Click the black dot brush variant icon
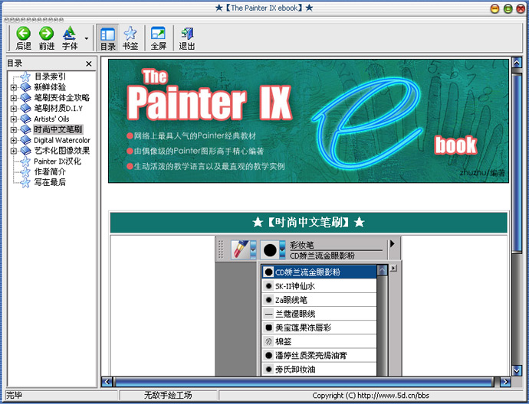Screen dimensions: 529x404 (x=270, y=250)
